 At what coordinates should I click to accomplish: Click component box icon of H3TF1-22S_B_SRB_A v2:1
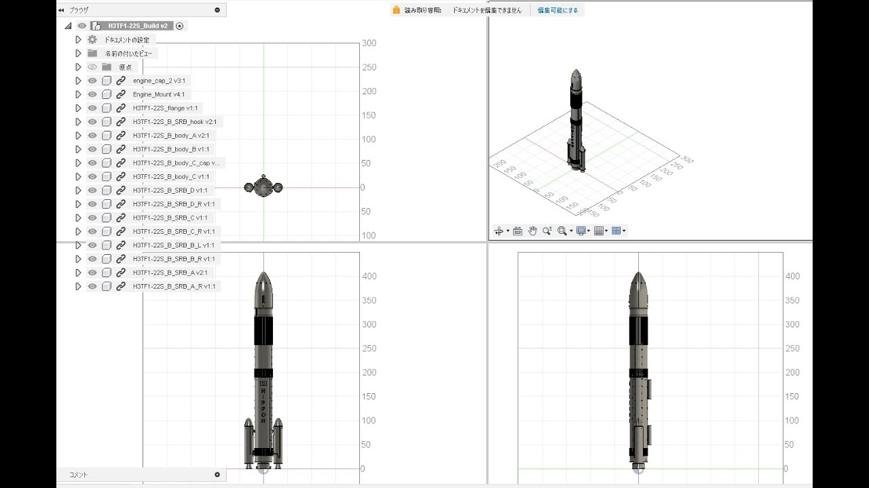[107, 272]
